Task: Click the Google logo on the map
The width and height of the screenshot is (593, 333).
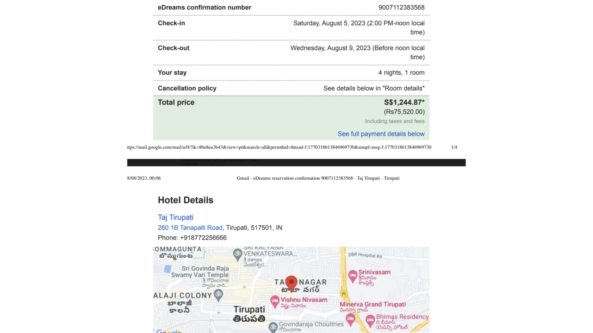Action: 169,331
